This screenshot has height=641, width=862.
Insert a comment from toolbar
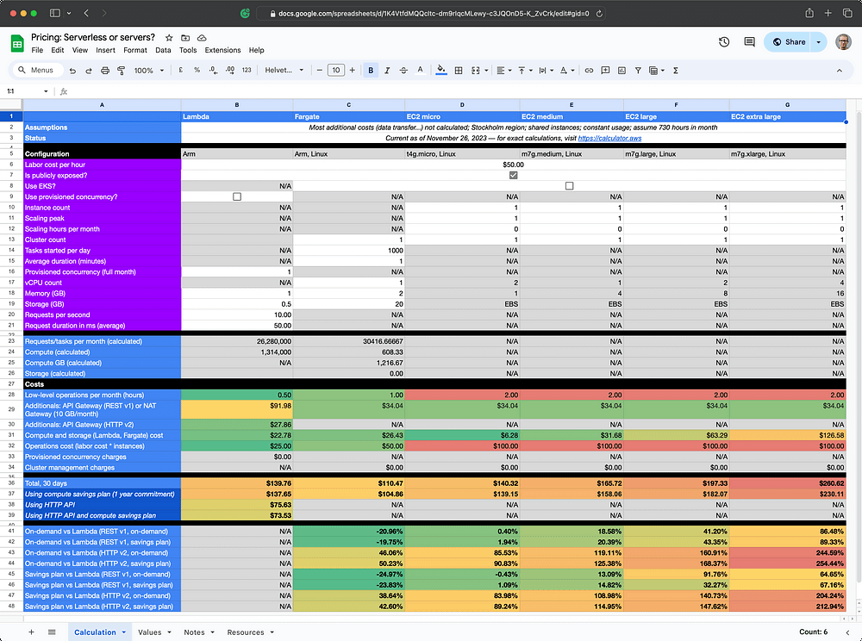pos(605,71)
